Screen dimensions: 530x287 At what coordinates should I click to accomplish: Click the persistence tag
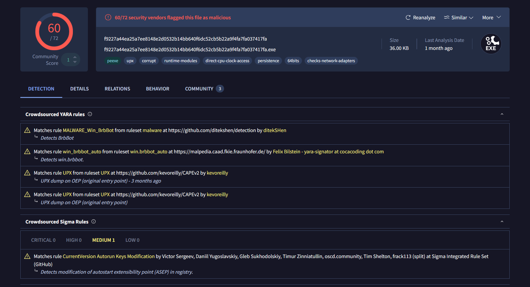(268, 61)
